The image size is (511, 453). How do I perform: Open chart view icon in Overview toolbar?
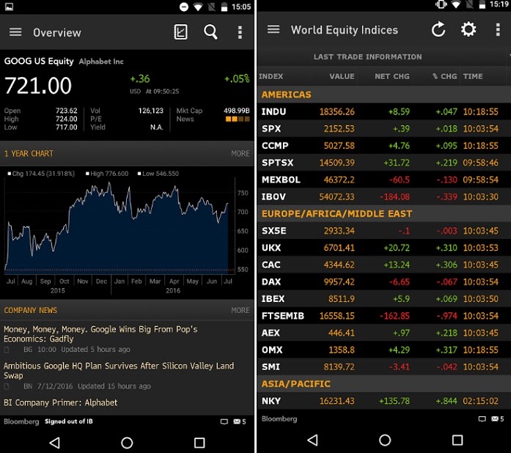pos(180,32)
